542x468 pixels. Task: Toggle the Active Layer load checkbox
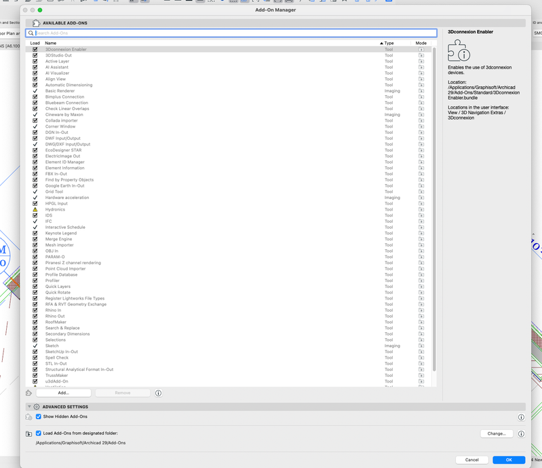(x=35, y=61)
